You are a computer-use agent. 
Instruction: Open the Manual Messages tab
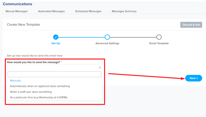(x=16, y=11)
